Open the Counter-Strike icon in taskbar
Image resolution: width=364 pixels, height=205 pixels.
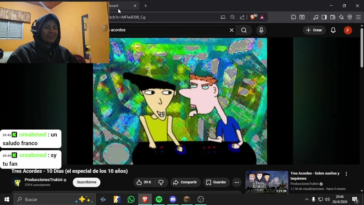click(x=117, y=199)
